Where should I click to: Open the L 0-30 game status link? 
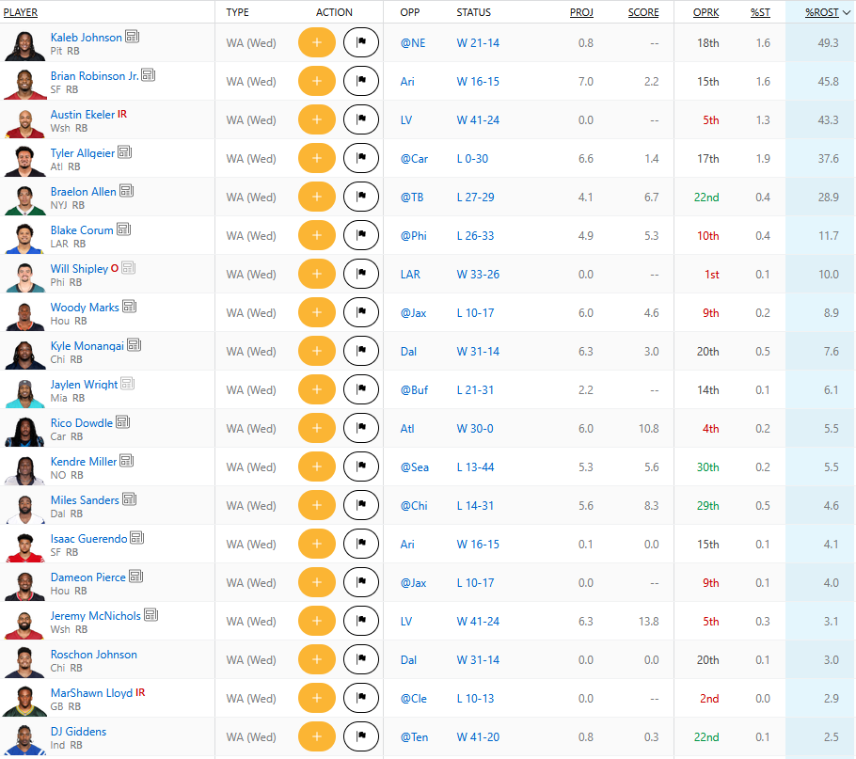tap(472, 159)
